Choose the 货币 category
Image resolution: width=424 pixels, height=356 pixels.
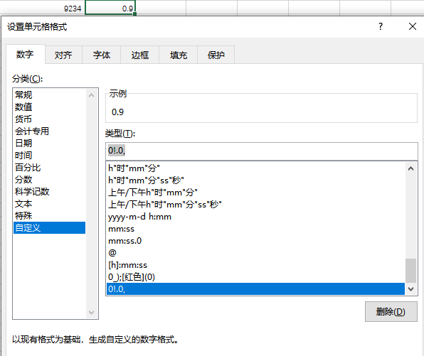pos(50,119)
